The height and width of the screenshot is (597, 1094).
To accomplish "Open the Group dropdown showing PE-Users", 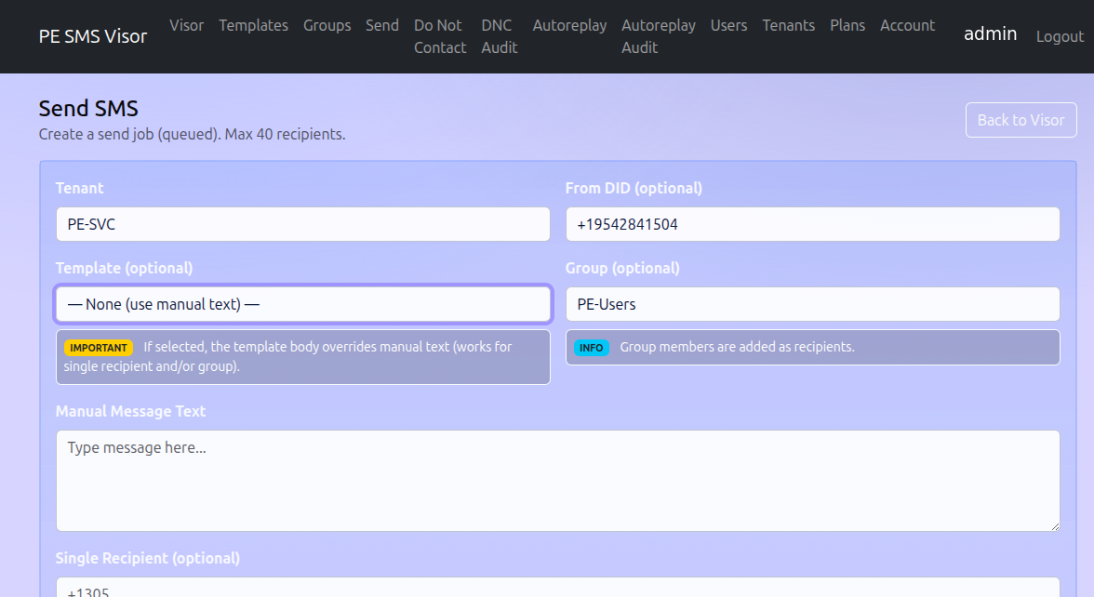I will tap(812, 304).
